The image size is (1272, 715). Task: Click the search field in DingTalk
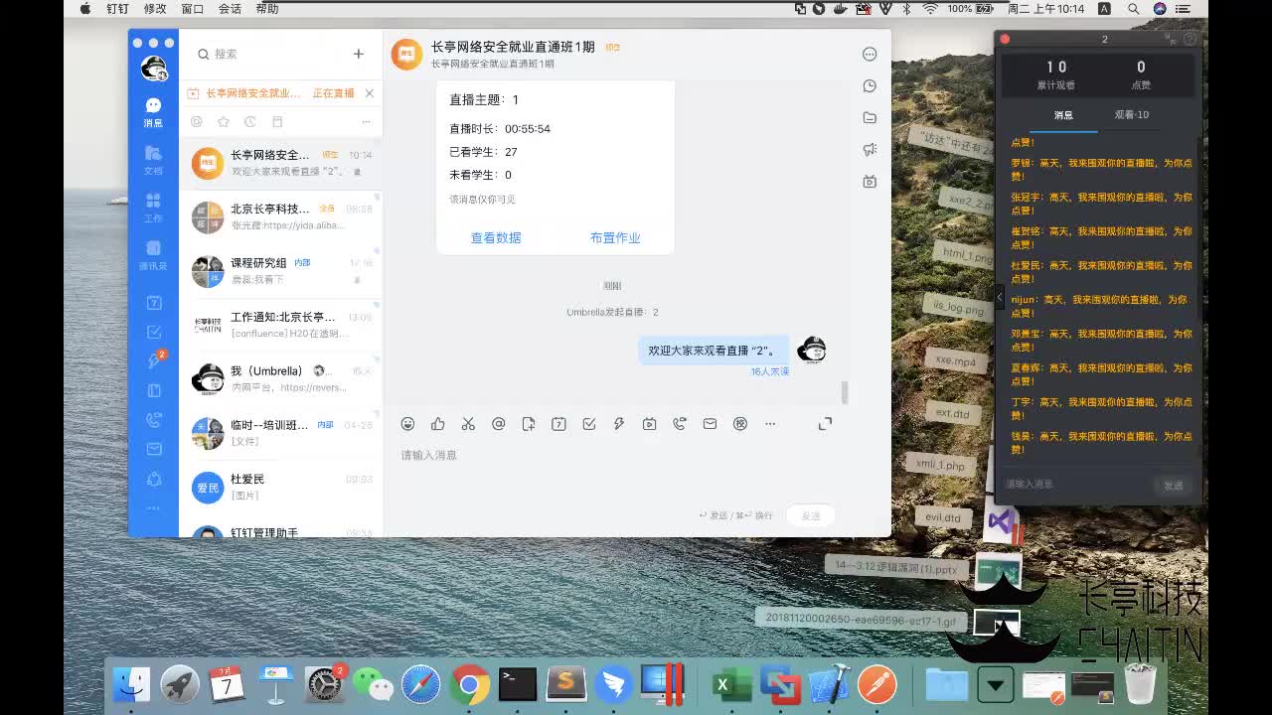point(268,55)
